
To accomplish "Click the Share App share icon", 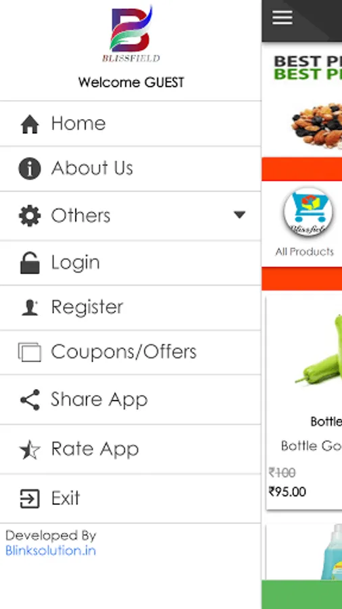I will coord(30,400).
